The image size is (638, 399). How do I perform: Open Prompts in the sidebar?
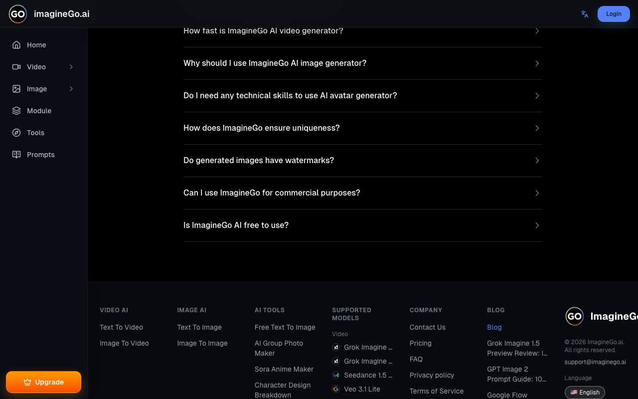(44, 155)
